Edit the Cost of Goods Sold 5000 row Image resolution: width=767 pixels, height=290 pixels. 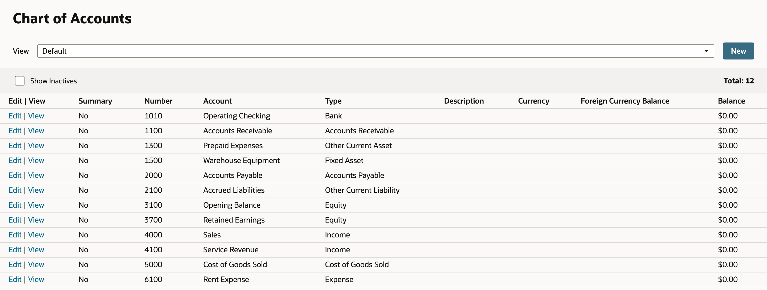tap(15, 264)
